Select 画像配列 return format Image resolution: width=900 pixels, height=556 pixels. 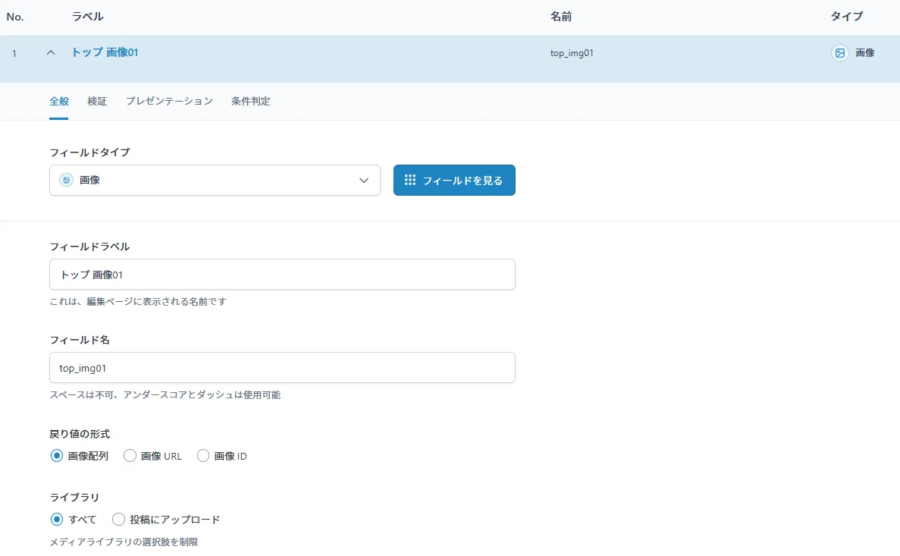point(56,456)
